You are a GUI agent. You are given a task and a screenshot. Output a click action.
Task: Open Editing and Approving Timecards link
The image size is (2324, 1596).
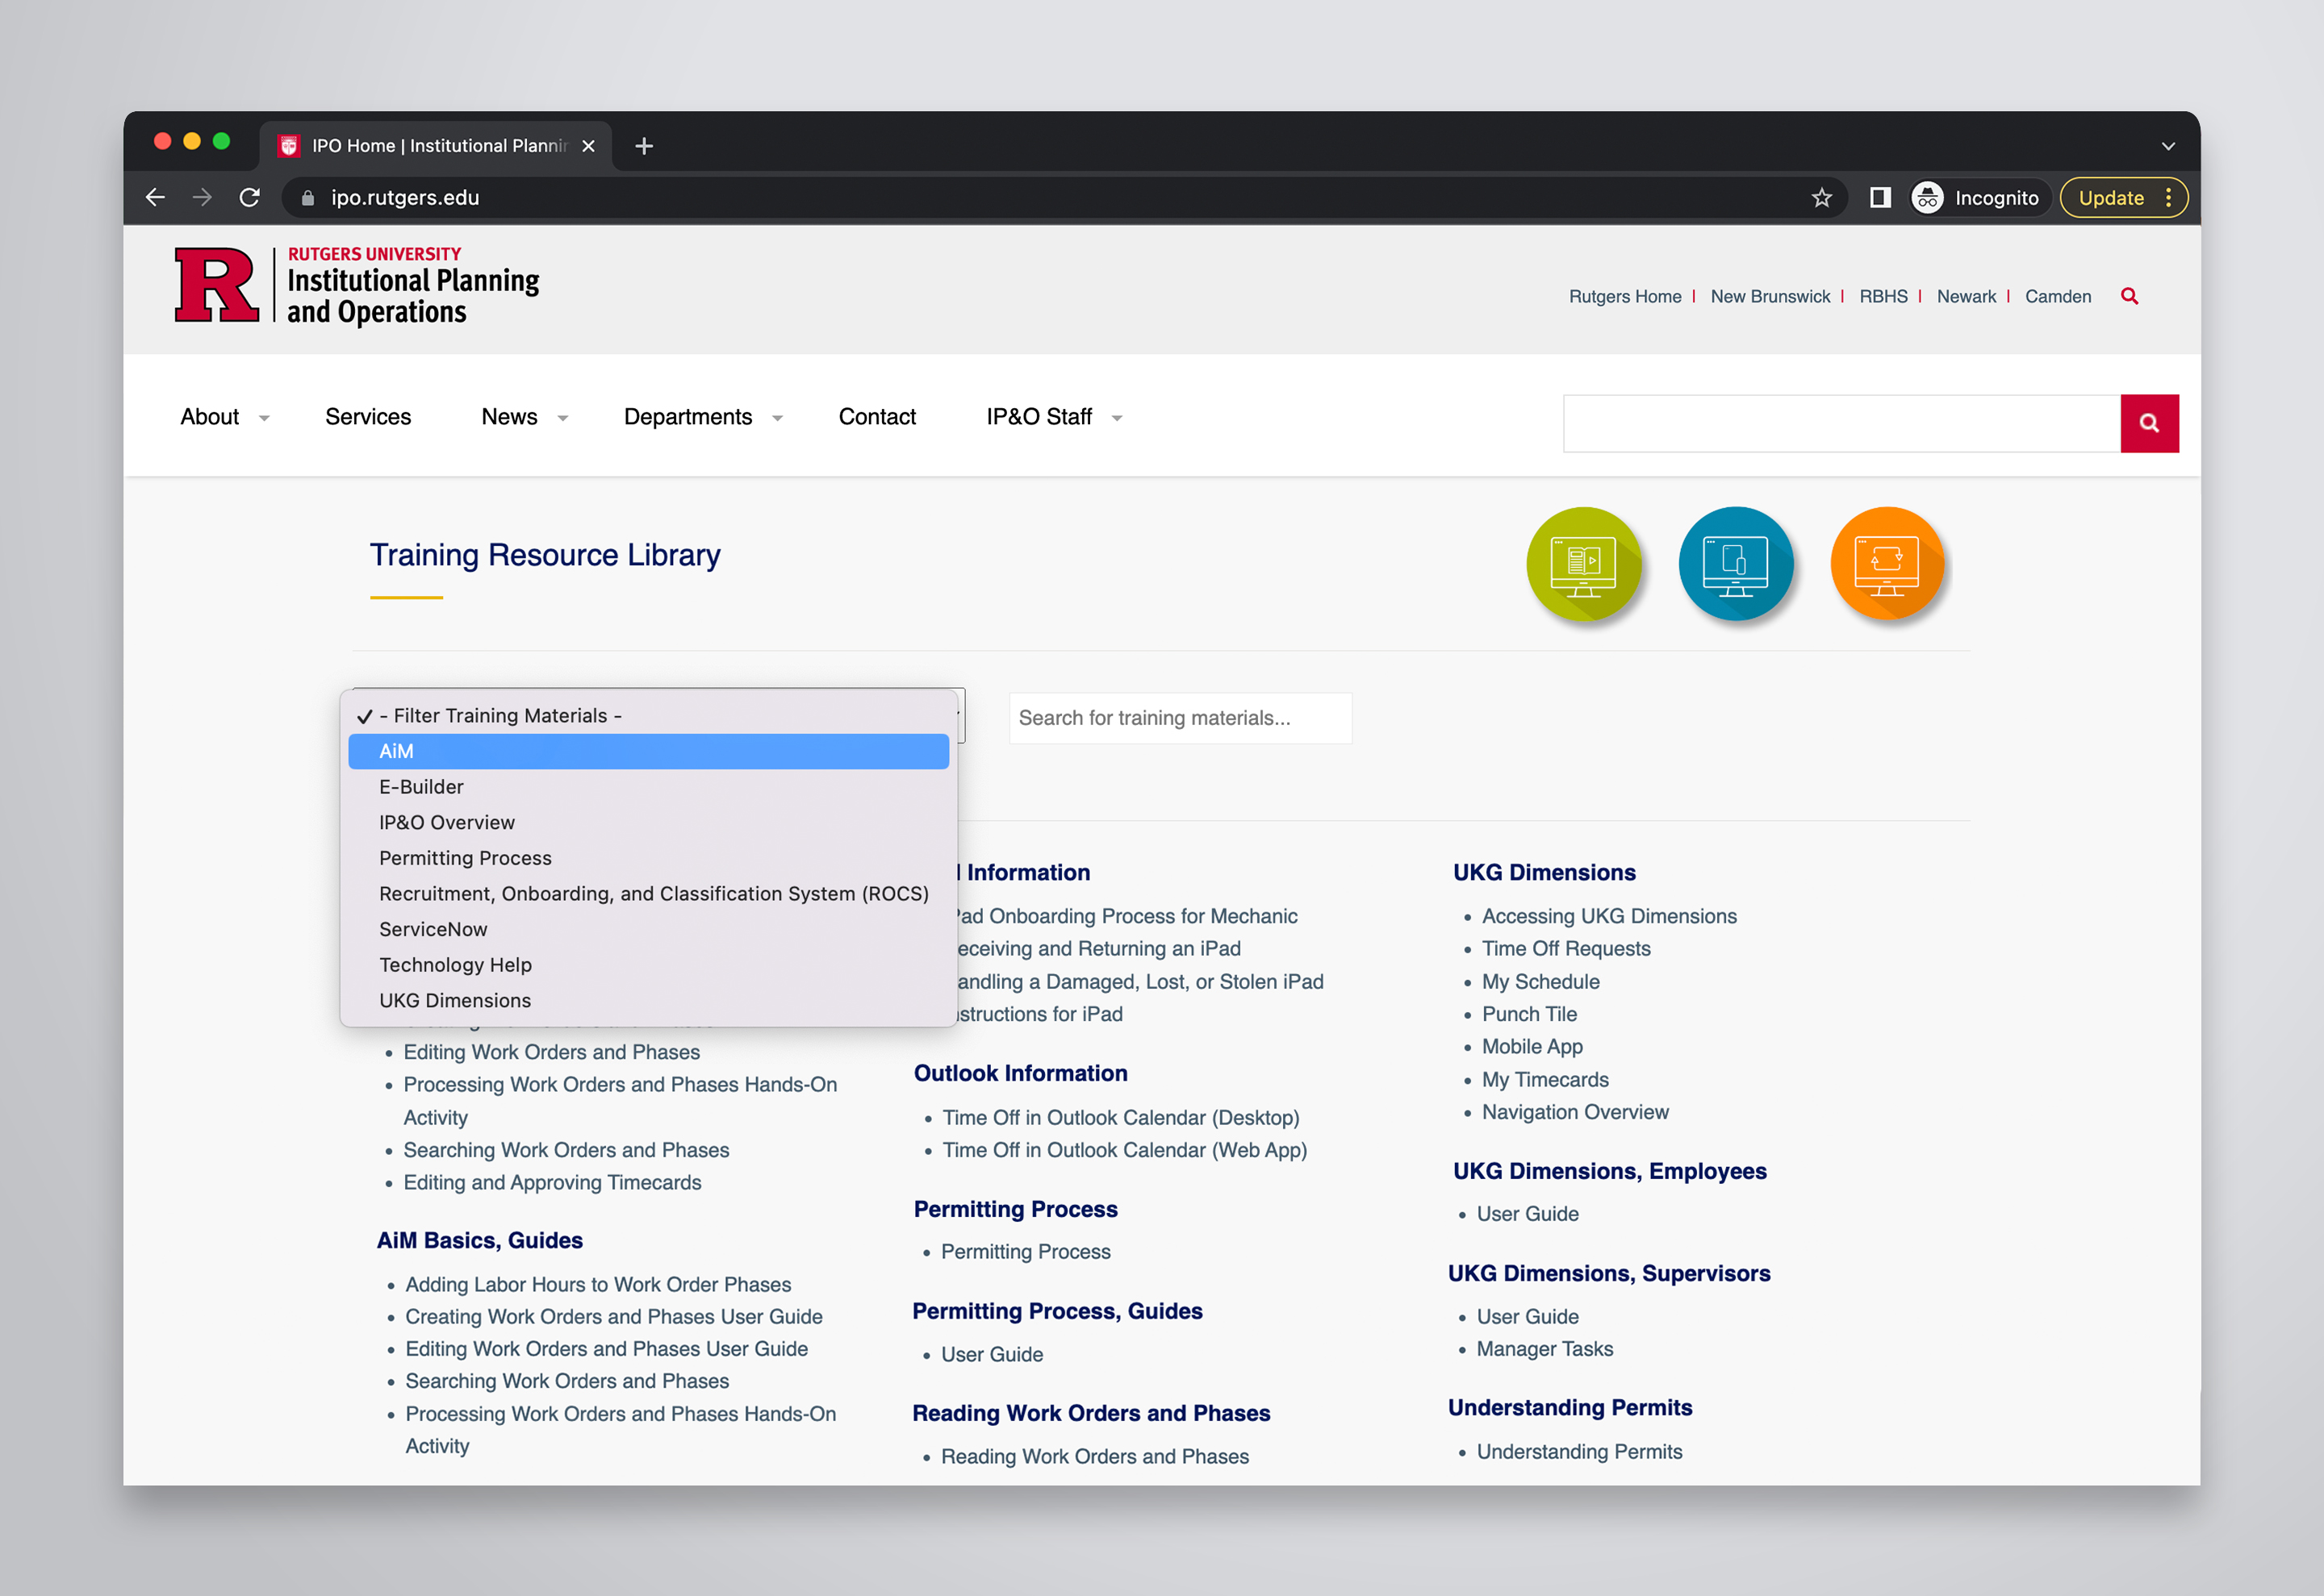pyautogui.click(x=552, y=1183)
